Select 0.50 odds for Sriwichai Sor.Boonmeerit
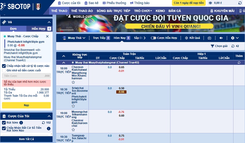The width and height of the screenshot is (245, 143). point(121,88)
